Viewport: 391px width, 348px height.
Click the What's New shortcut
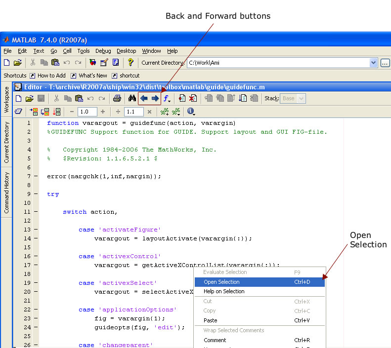[x=92, y=76]
